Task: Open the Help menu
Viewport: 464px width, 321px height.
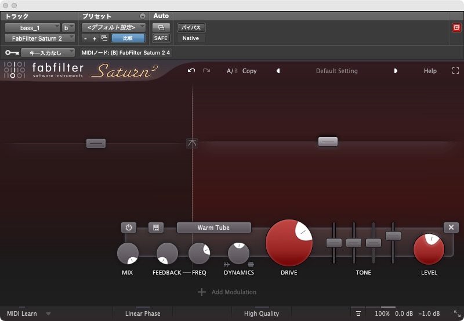Action: (x=430, y=71)
